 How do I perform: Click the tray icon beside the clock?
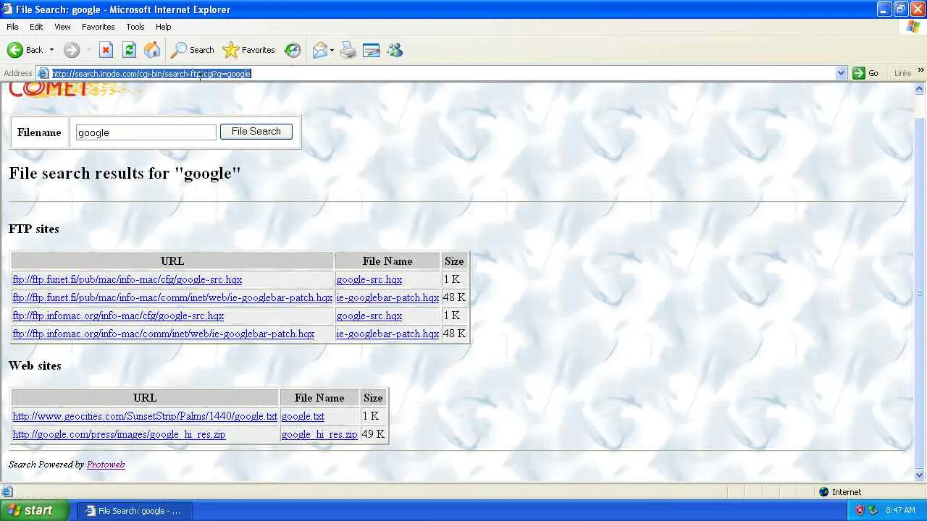coord(873,510)
